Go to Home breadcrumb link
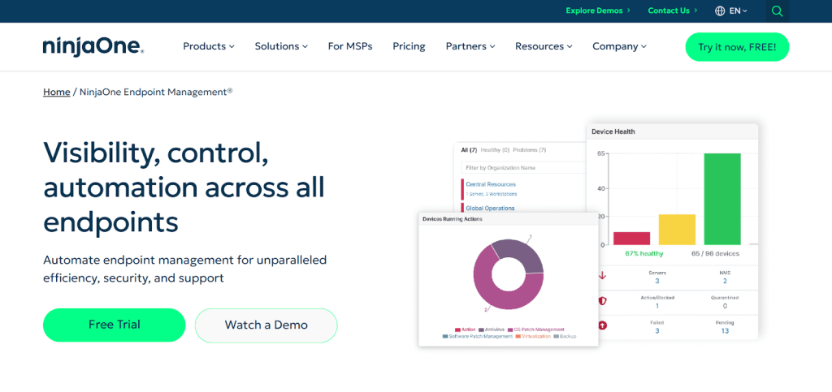 point(57,93)
